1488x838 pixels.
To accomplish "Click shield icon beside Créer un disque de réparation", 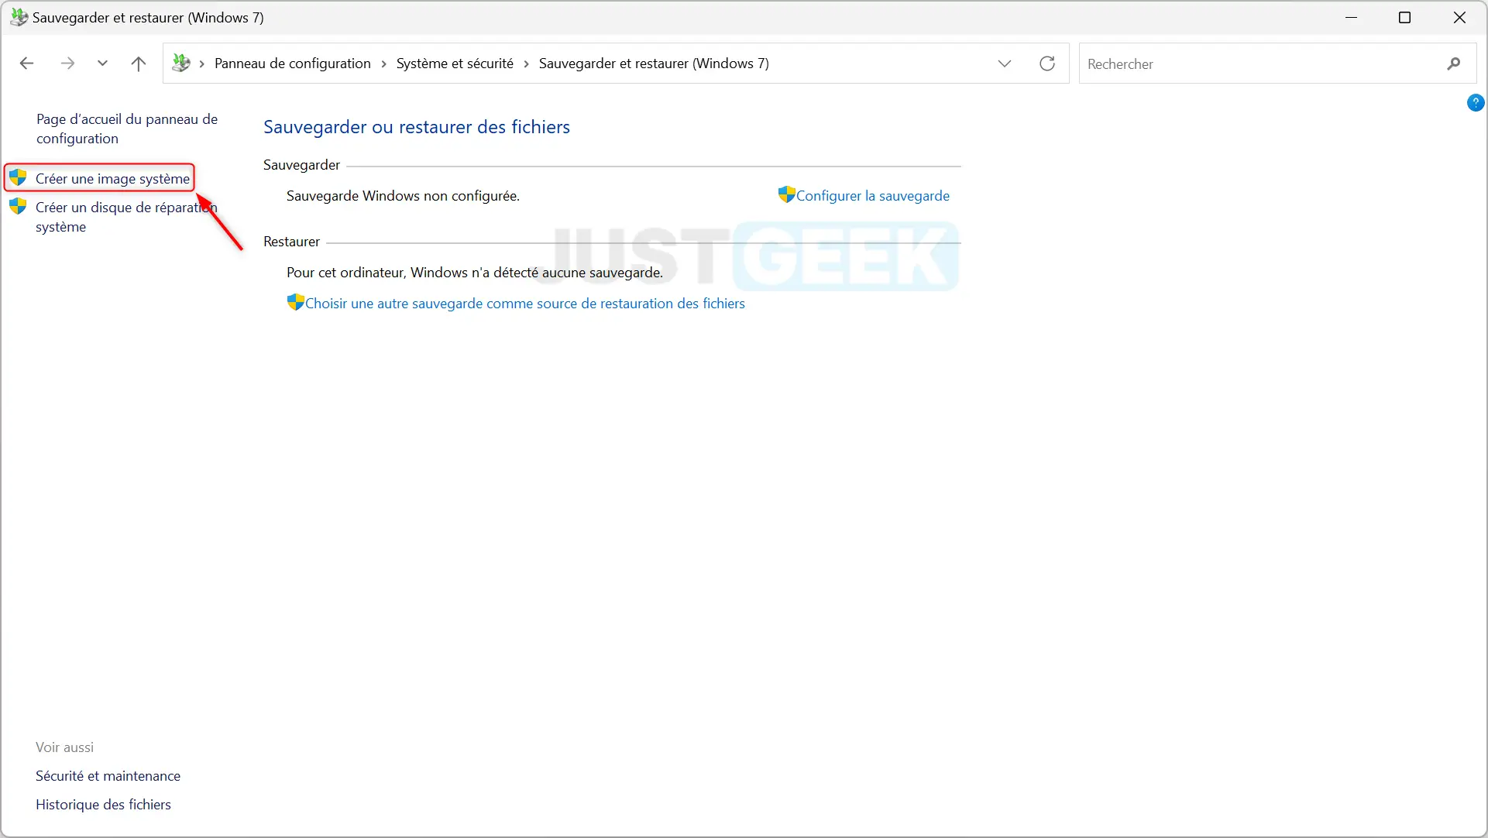I will [18, 207].
